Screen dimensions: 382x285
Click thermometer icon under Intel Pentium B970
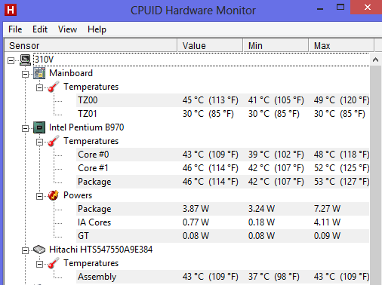tap(54, 141)
